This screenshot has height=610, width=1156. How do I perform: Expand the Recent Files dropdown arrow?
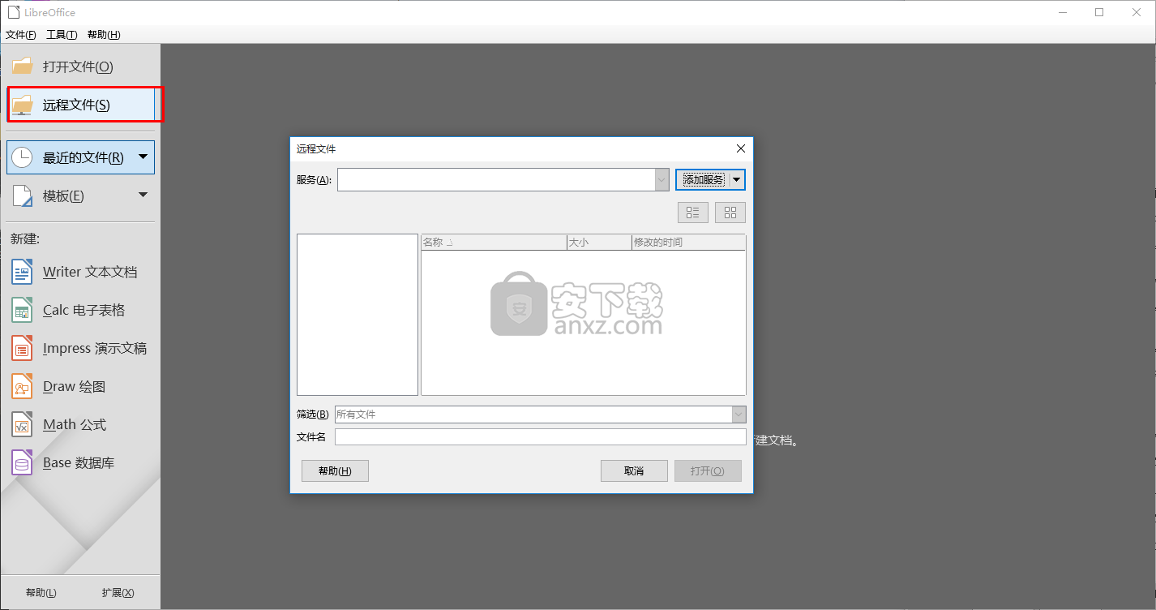tap(143, 157)
